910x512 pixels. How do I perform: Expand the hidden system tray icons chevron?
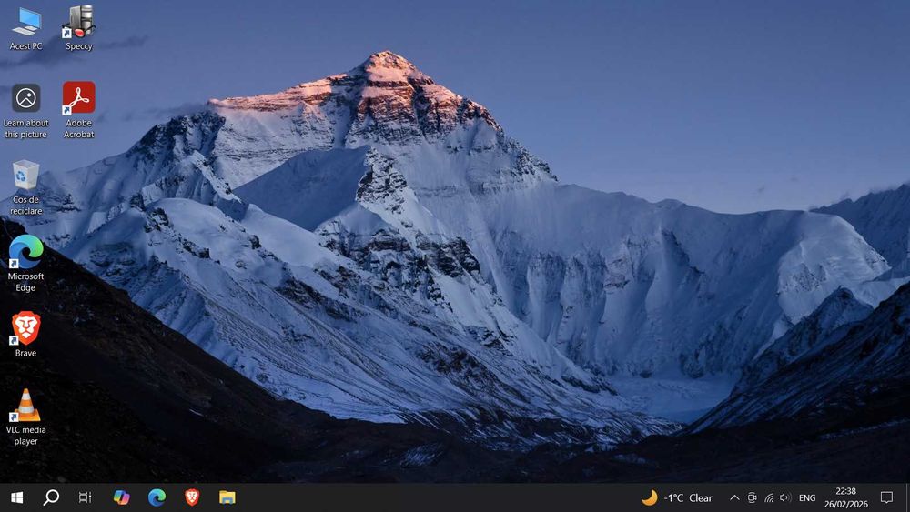coord(734,497)
